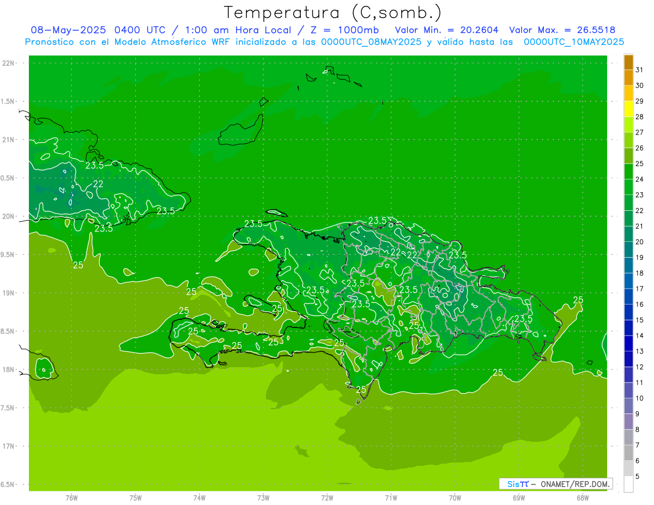Click the legend value 23

pyautogui.click(x=639, y=194)
